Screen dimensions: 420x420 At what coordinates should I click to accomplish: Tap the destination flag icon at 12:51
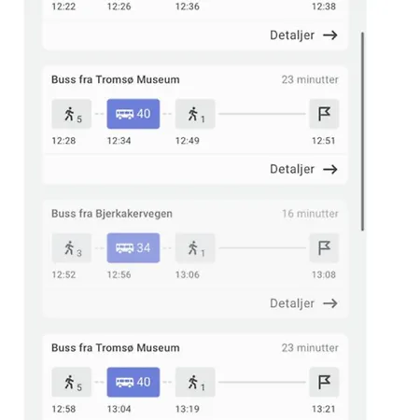pyautogui.click(x=324, y=114)
